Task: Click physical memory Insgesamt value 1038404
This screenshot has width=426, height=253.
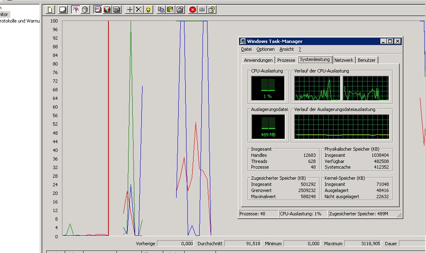Action: tap(380, 155)
